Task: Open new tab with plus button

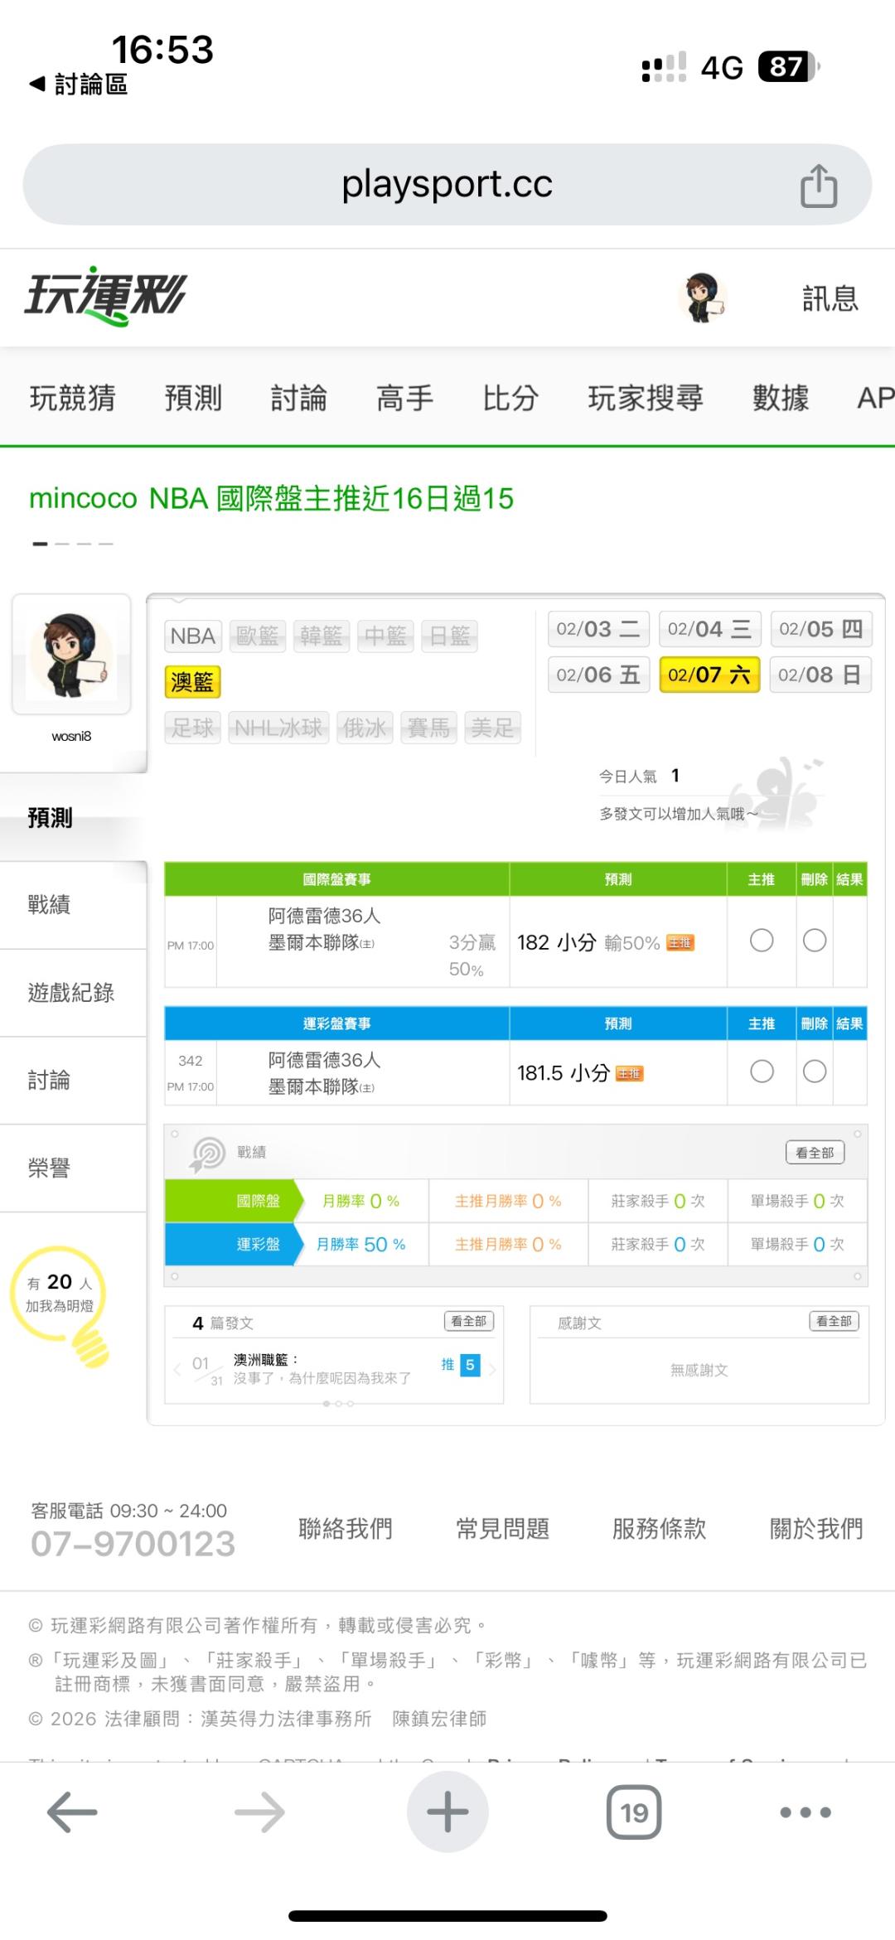Action: click(x=447, y=1812)
